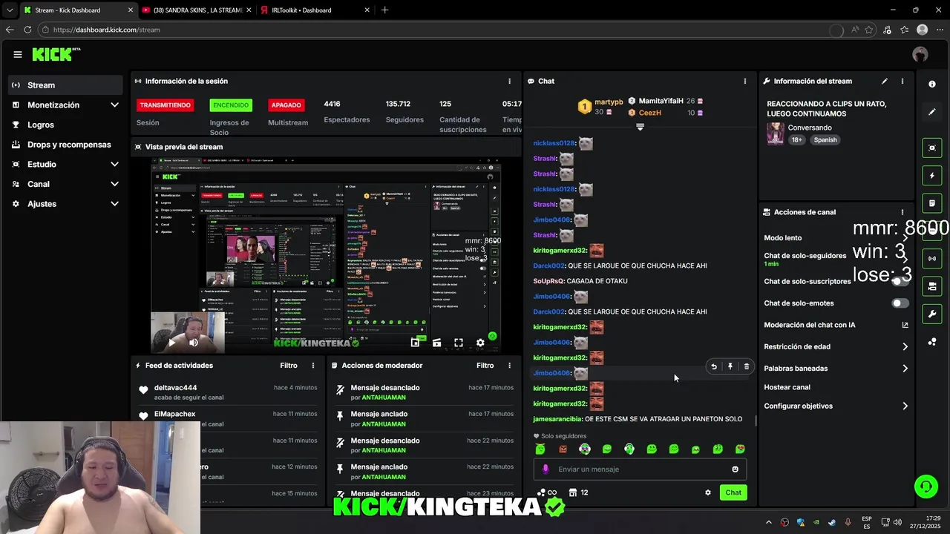
Task: Open the Acciones de canal three-dot menu
Action: click(902, 212)
